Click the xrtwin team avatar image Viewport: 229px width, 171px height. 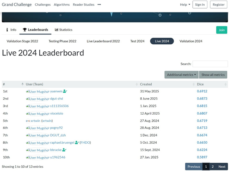tap(28, 121)
